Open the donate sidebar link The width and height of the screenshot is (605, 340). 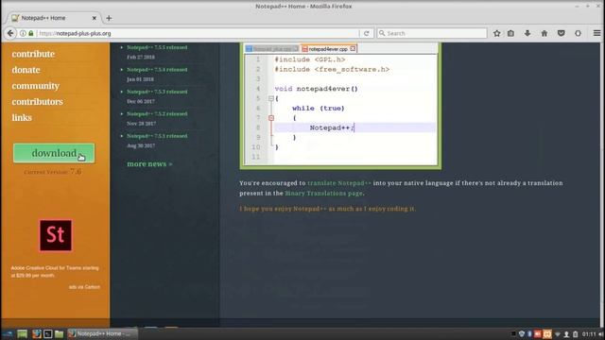pyautogui.click(x=26, y=70)
